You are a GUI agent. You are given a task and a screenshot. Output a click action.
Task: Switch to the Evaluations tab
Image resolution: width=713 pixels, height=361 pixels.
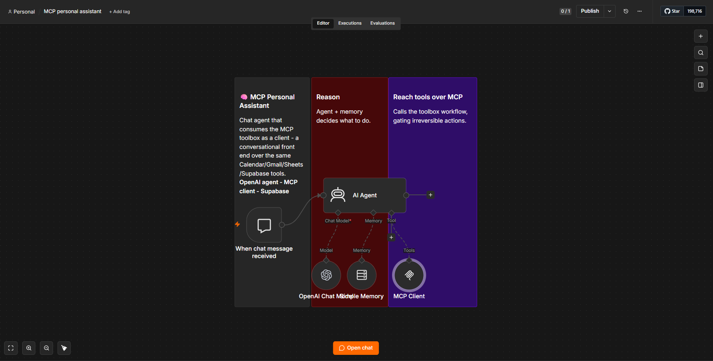coord(383,23)
